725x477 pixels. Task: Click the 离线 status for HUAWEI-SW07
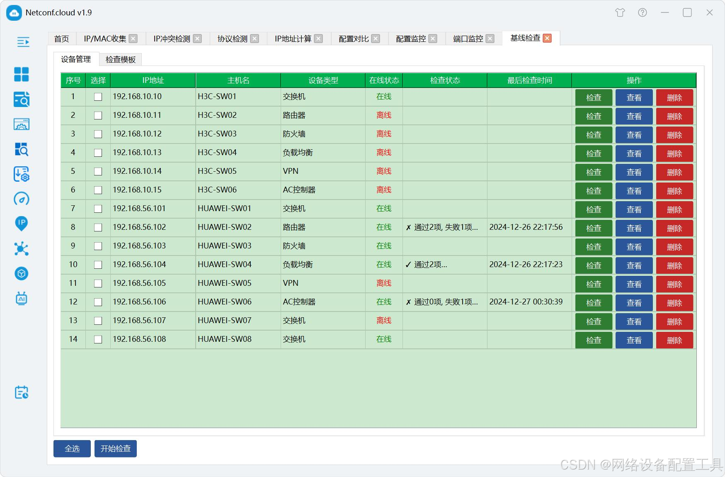click(x=384, y=320)
